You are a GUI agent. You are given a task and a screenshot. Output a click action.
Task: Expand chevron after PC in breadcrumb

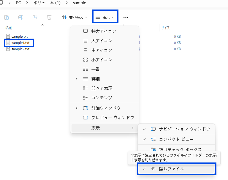click(27, 3)
